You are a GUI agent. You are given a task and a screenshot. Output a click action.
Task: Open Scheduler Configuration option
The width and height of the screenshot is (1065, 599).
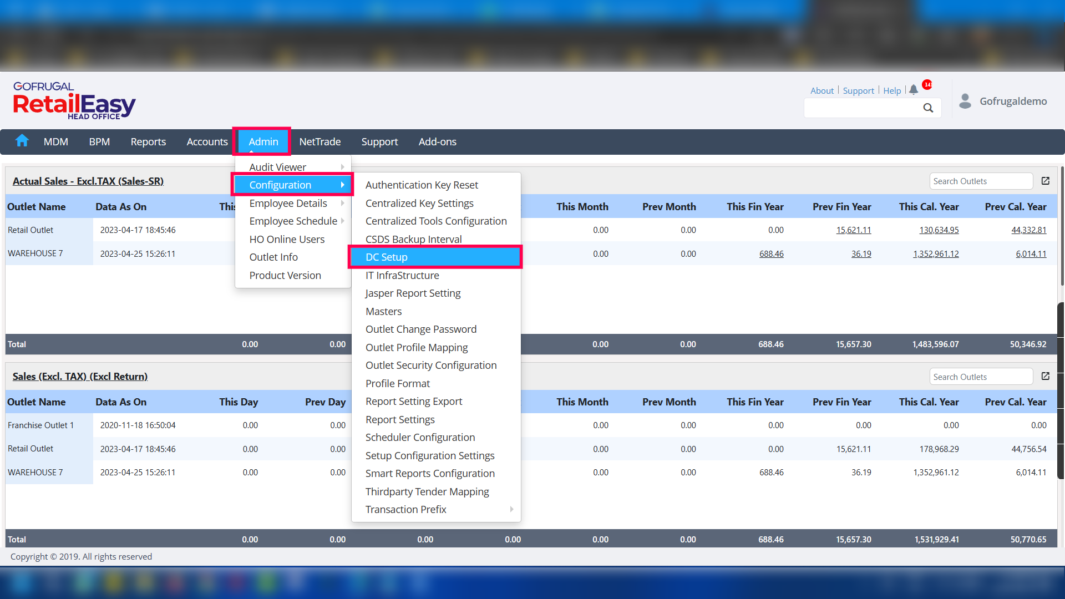[x=420, y=437]
